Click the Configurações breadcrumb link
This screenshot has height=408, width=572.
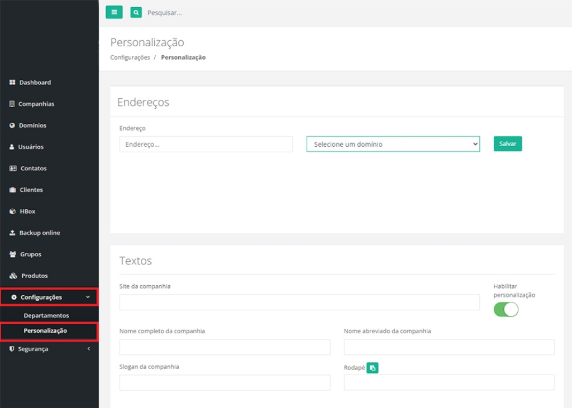click(130, 57)
